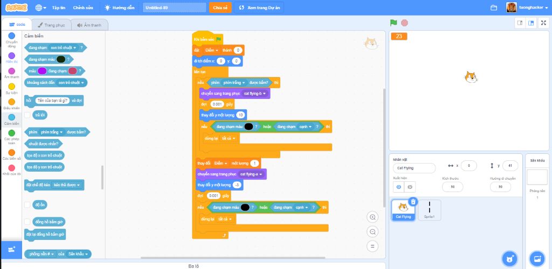Open the language globe menu
This screenshot has height=269, width=552.
[x=41, y=8]
